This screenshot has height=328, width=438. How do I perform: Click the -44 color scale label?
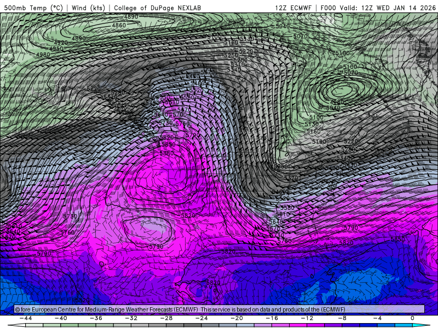click(26, 318)
